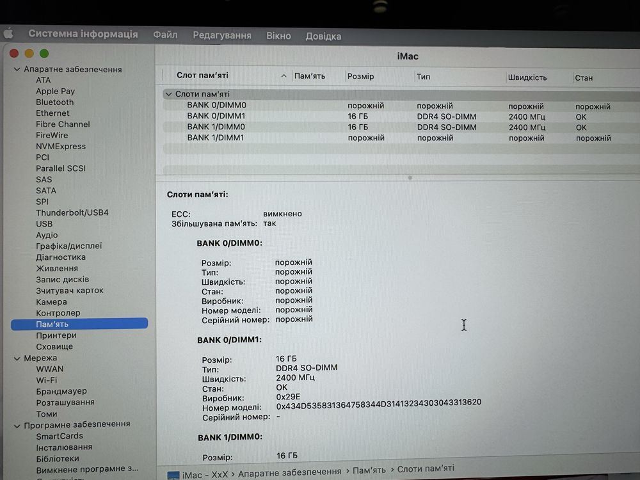Click Апаратне забезпечення in the path bar
Screen dimensions: 640x480
pos(289,473)
